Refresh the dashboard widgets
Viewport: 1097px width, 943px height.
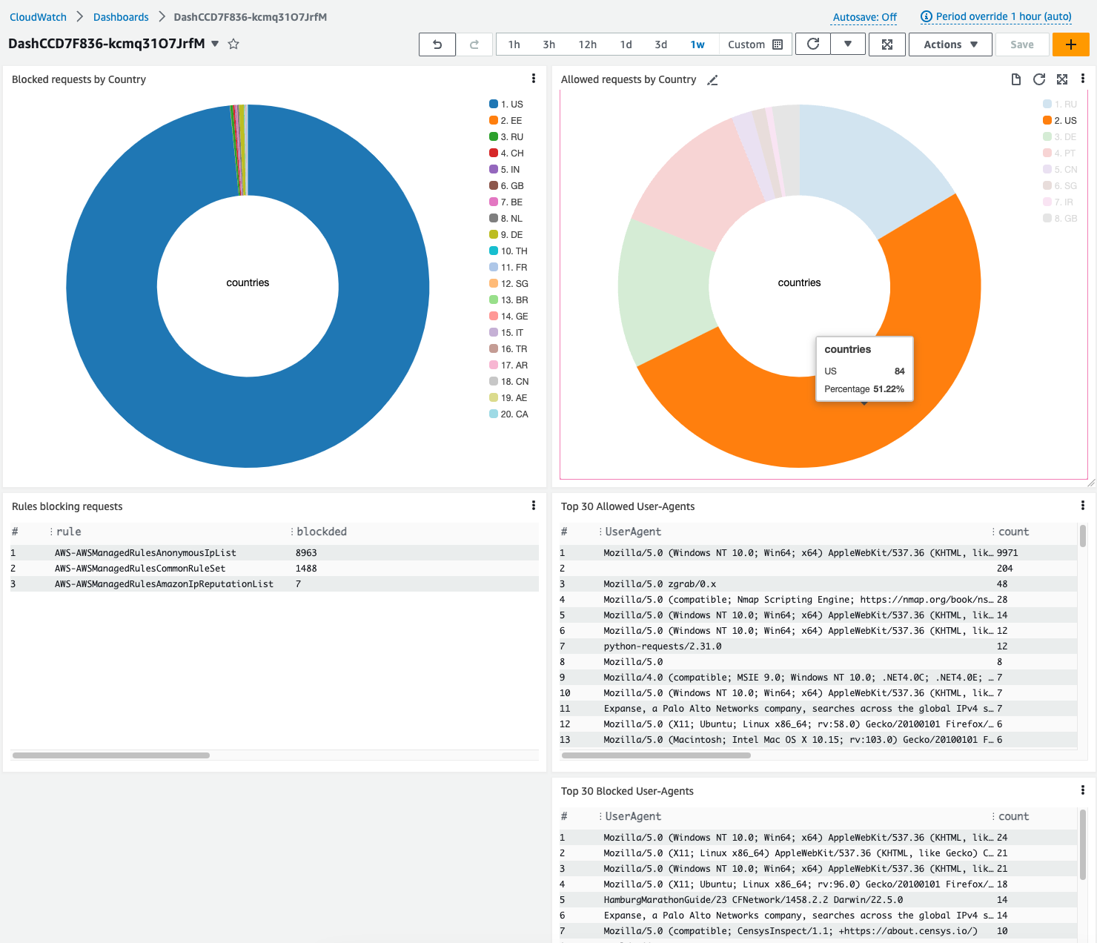tap(813, 44)
